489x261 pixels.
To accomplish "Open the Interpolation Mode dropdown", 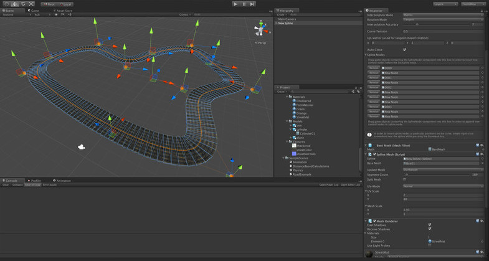I will click(x=442, y=15).
